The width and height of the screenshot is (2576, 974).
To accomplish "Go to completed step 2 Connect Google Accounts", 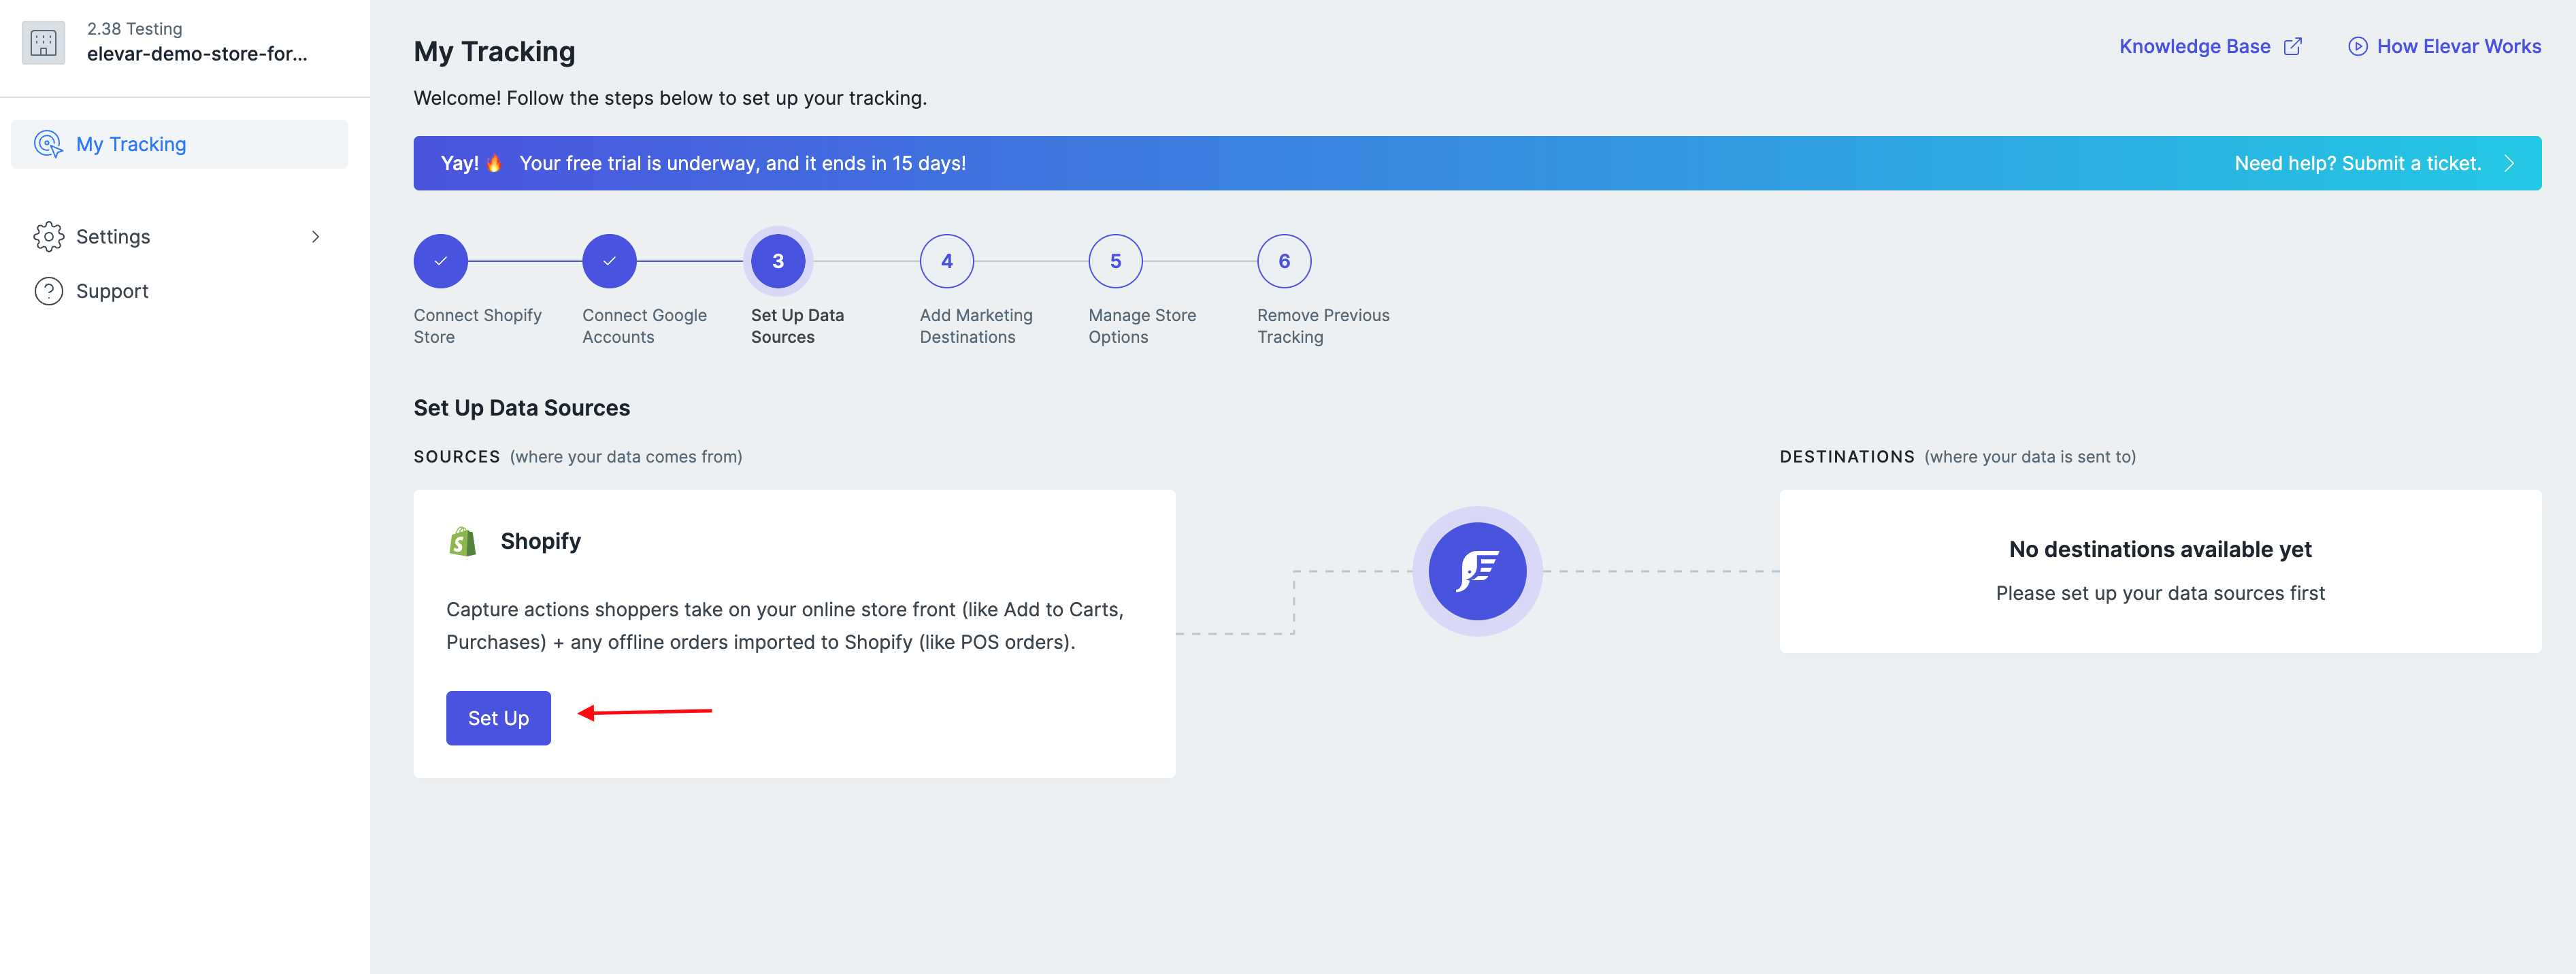I will 609,261.
